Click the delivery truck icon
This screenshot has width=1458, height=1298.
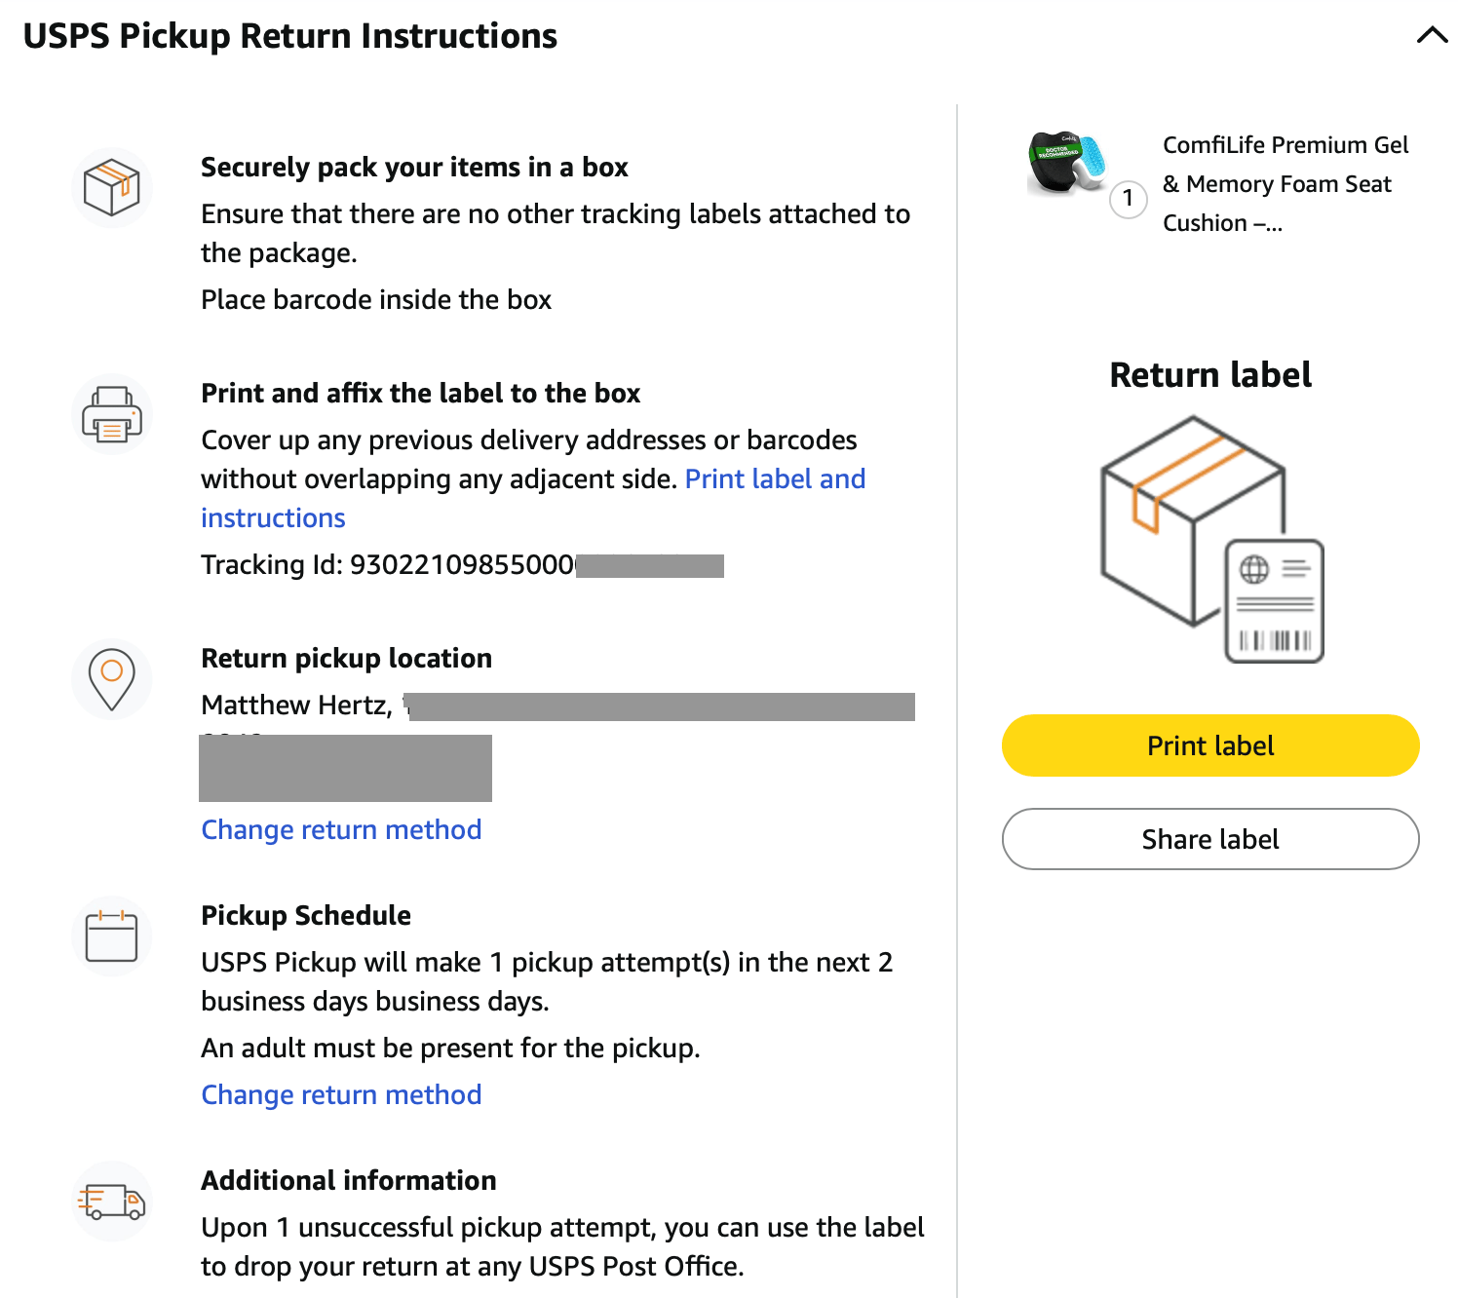point(112,1202)
